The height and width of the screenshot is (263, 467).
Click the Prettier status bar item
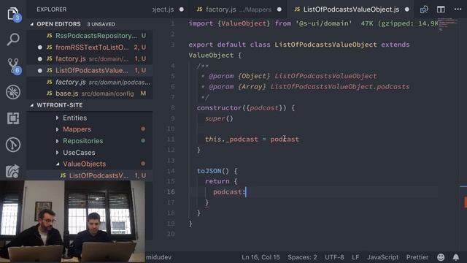[417, 257]
